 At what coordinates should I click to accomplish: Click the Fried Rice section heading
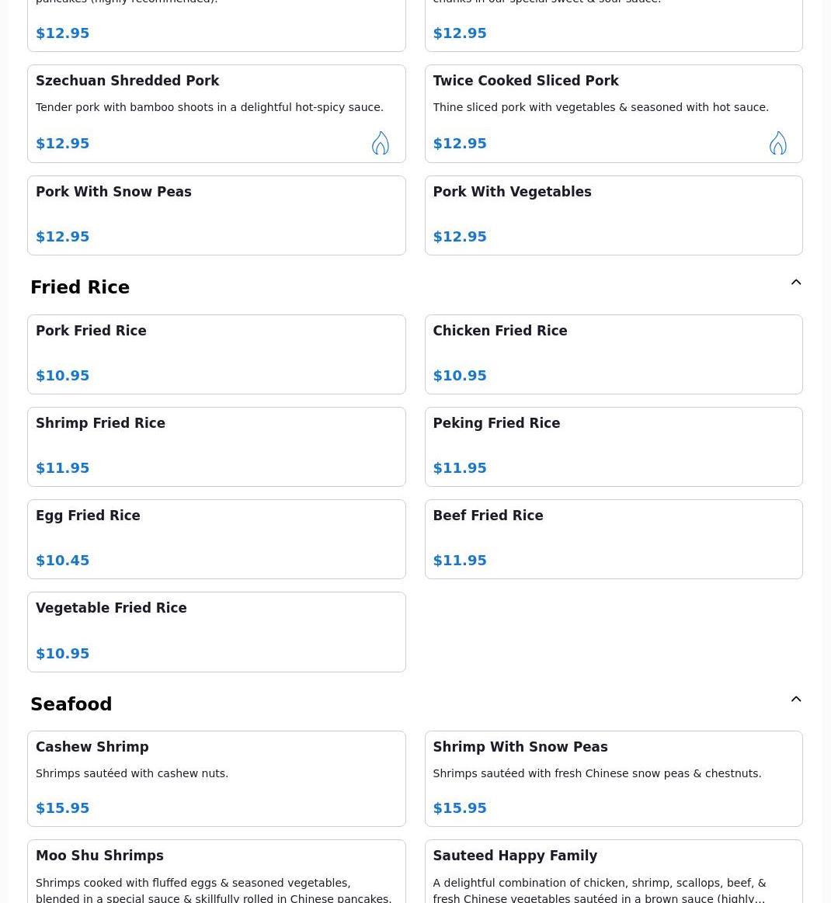(80, 287)
